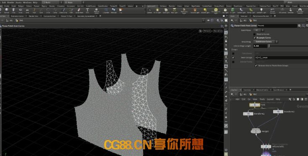Open the Render menu
308x156 pixels.
[10, 3]
